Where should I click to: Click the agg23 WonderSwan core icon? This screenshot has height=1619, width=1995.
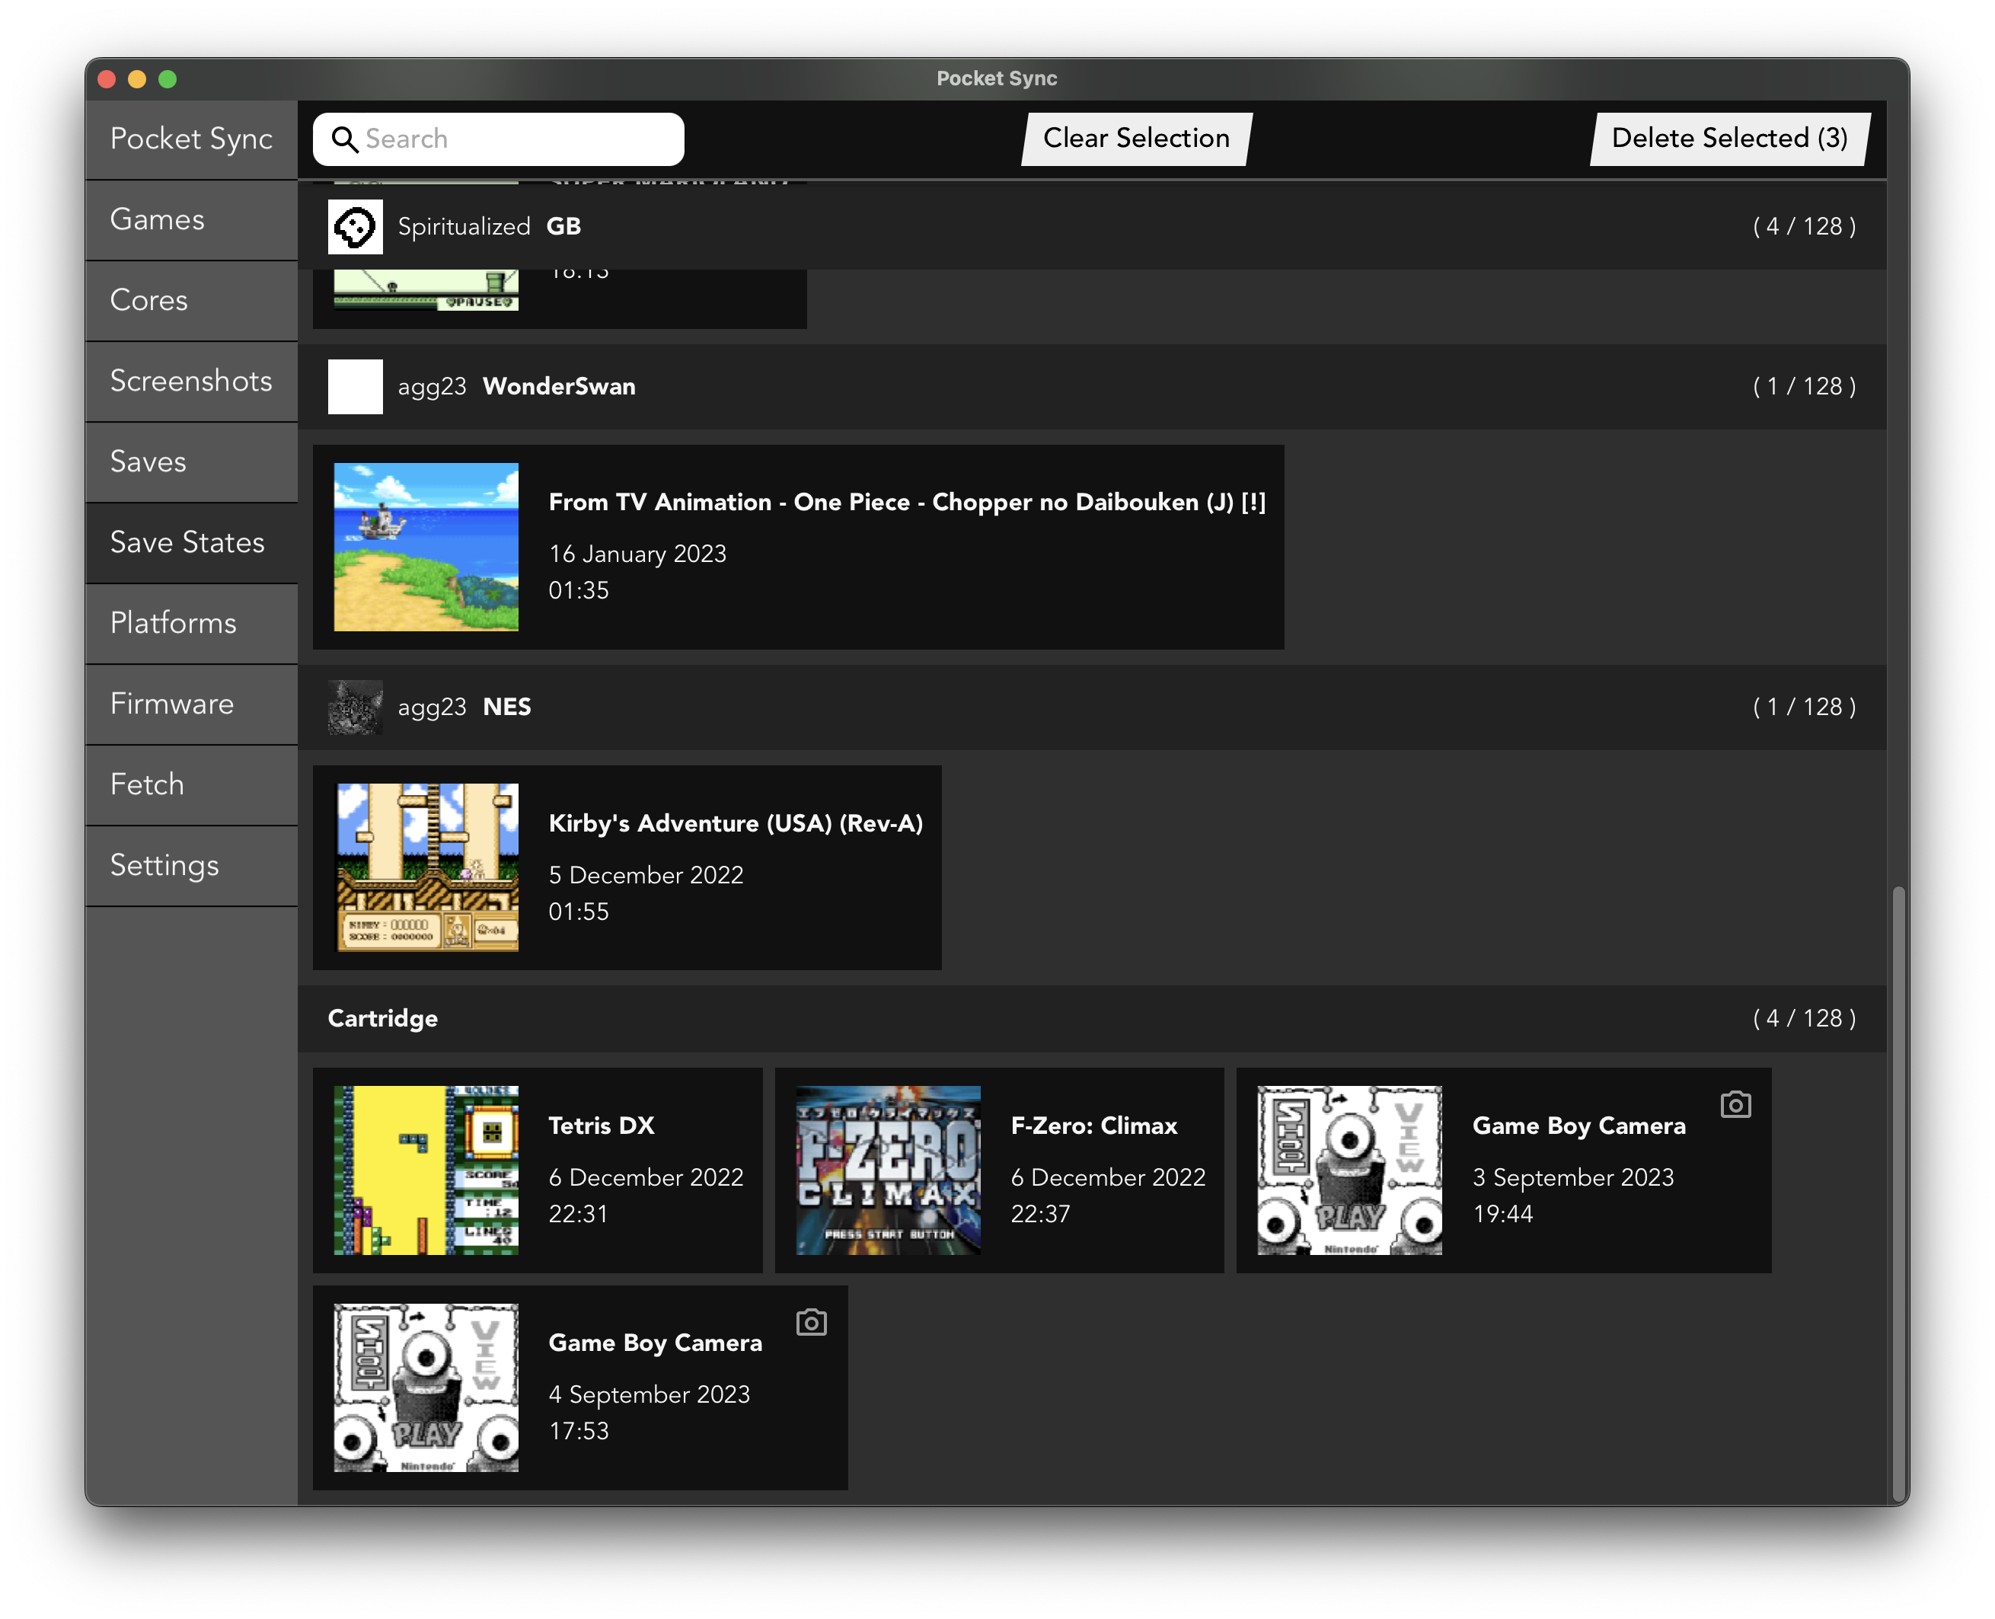[x=354, y=386]
